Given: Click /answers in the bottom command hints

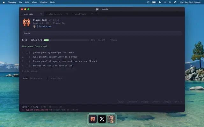Looking at the screenshot, I should 132,102.
